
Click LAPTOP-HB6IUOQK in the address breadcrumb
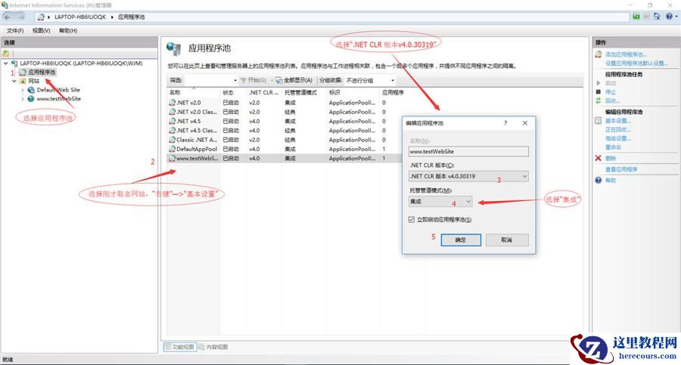click(80, 17)
